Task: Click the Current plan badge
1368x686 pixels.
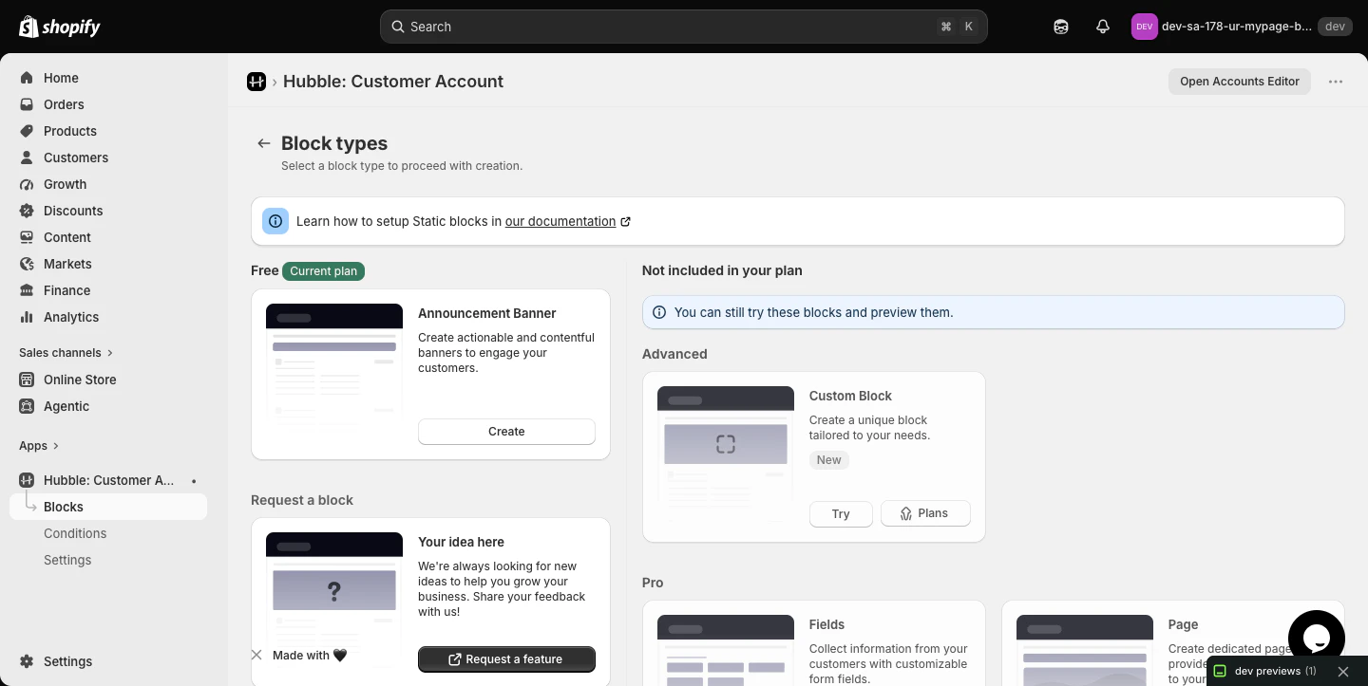Action: coord(324,271)
